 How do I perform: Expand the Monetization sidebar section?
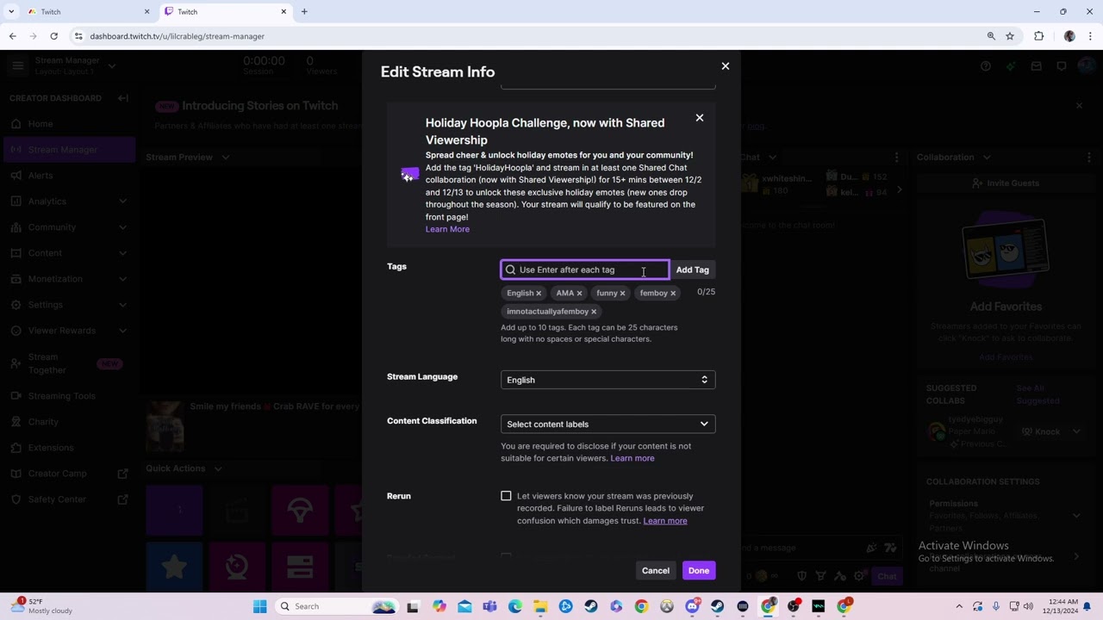pos(67,279)
